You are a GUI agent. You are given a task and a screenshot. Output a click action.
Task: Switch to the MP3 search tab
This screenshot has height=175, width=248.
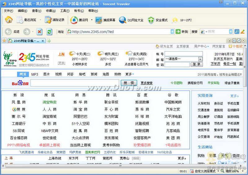click(x=35, y=74)
